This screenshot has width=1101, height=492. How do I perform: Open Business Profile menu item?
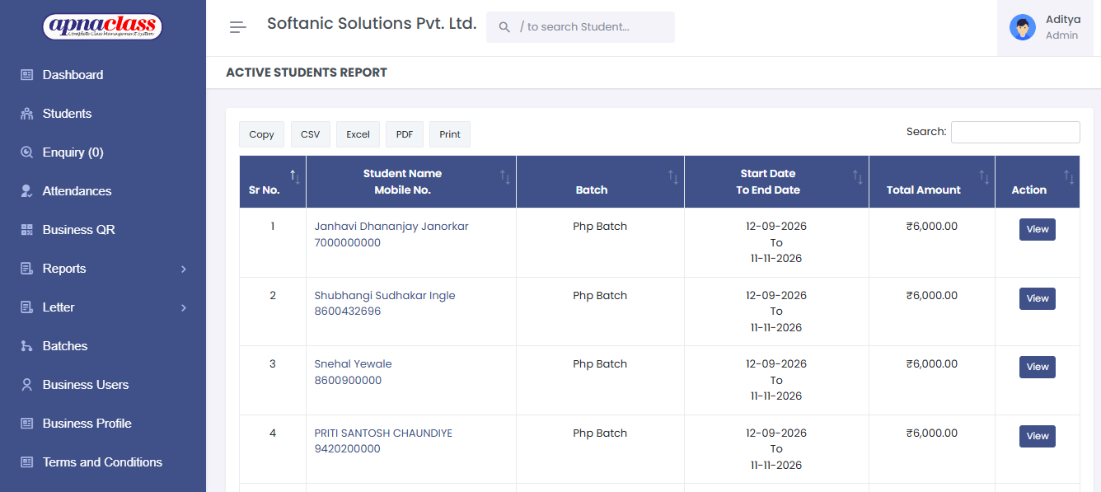point(87,424)
